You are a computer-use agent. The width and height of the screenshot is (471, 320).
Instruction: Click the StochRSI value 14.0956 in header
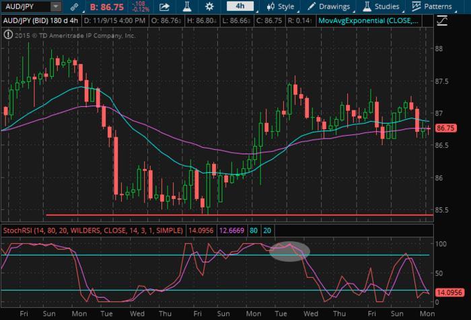(x=201, y=231)
